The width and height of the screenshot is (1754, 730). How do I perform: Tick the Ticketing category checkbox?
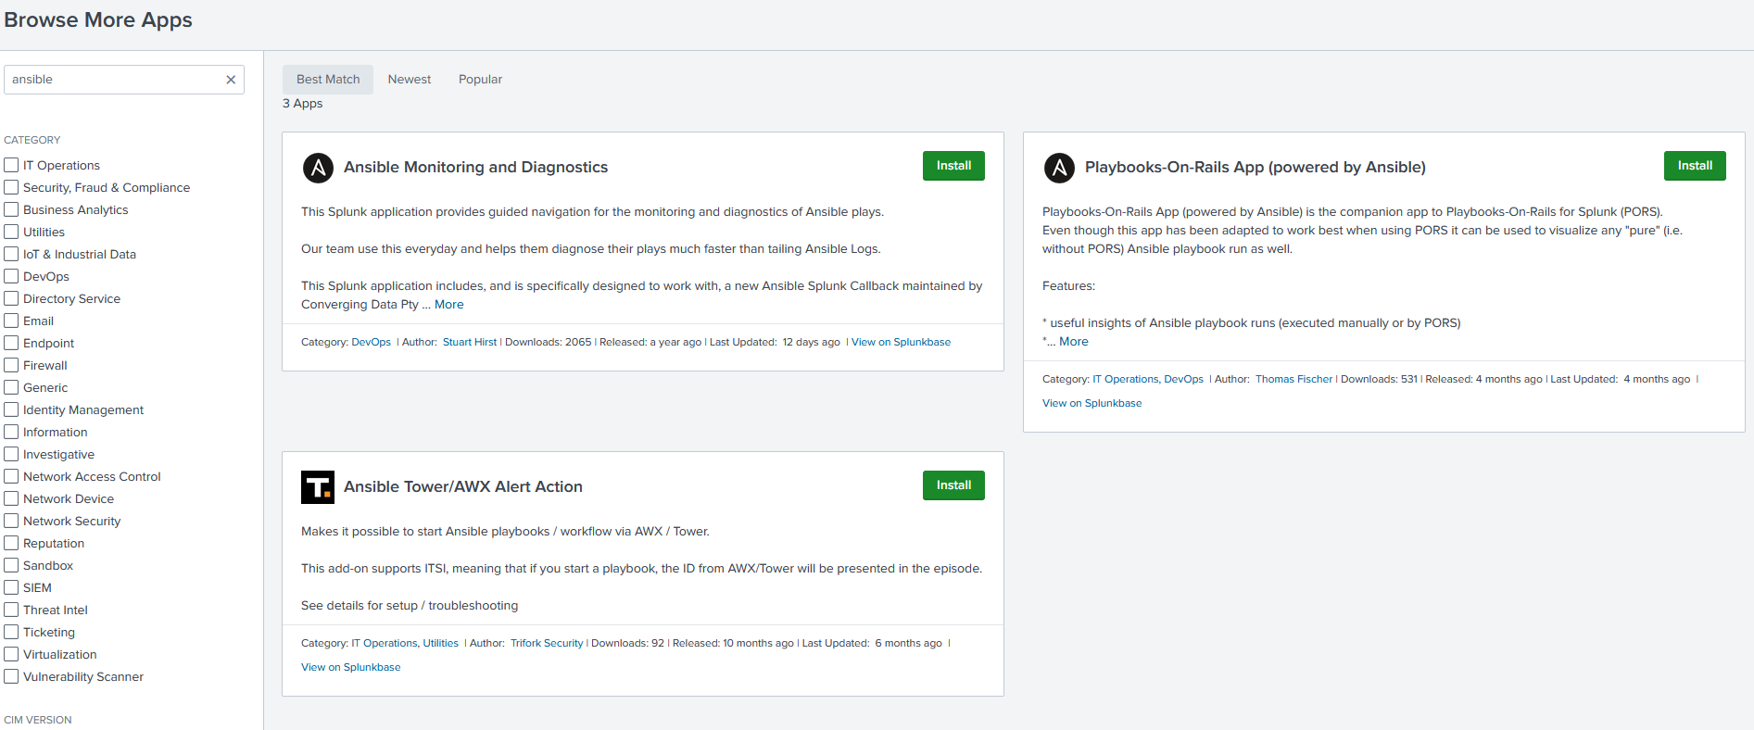11,632
